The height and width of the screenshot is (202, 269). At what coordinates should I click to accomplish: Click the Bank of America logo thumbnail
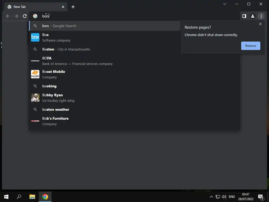[x=35, y=61]
